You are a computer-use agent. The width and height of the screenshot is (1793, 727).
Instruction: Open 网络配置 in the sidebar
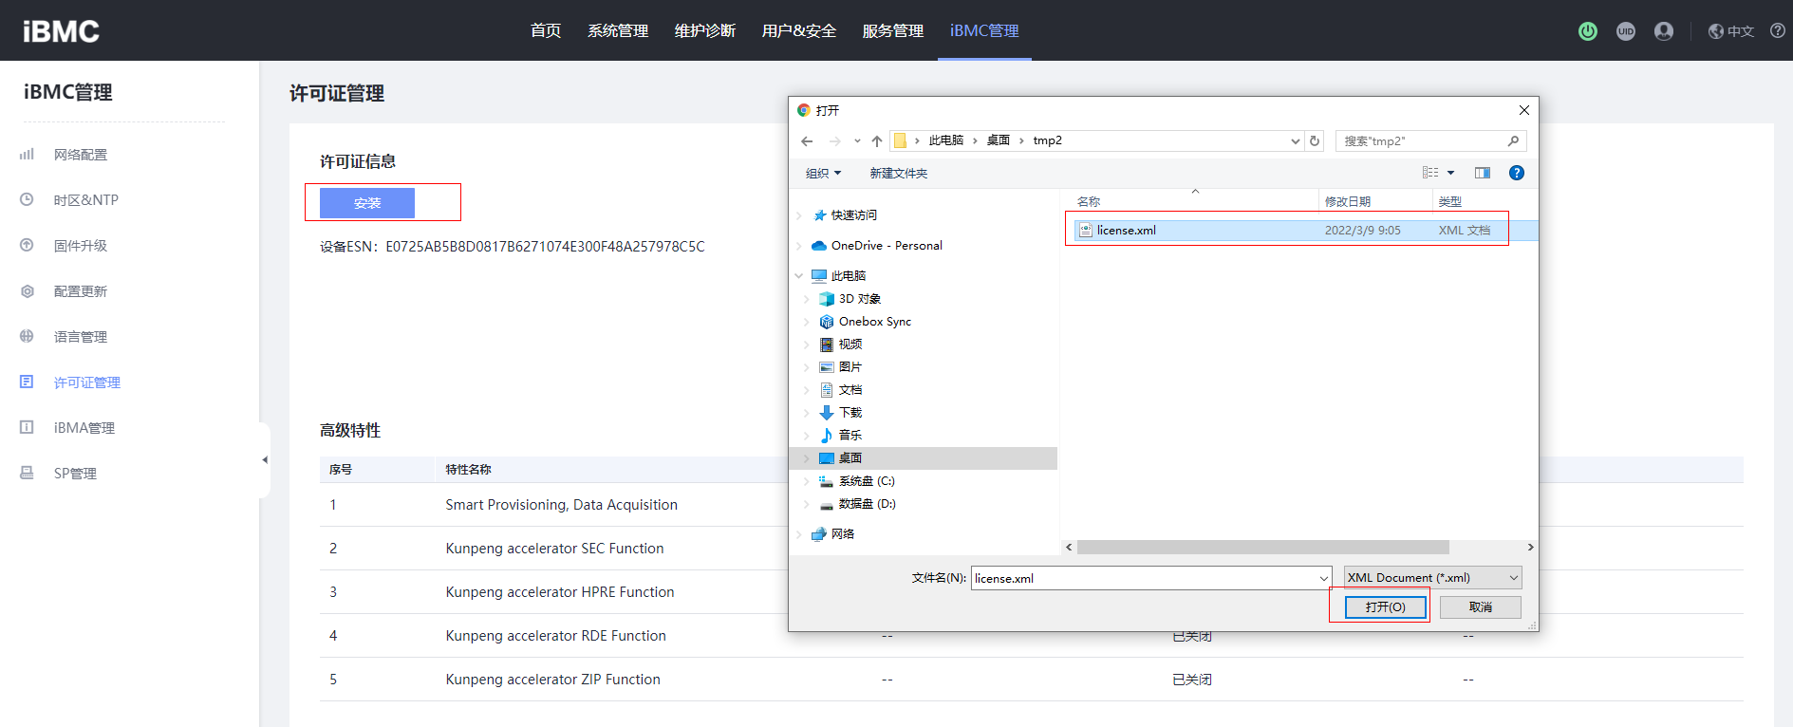point(81,155)
